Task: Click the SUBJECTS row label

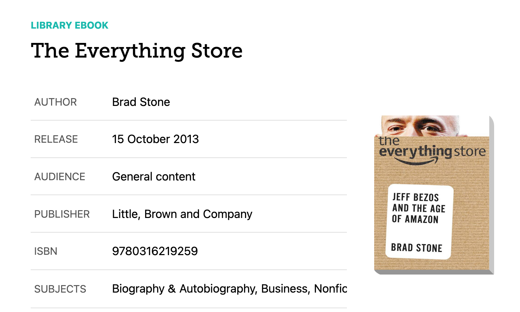Action: click(60, 289)
